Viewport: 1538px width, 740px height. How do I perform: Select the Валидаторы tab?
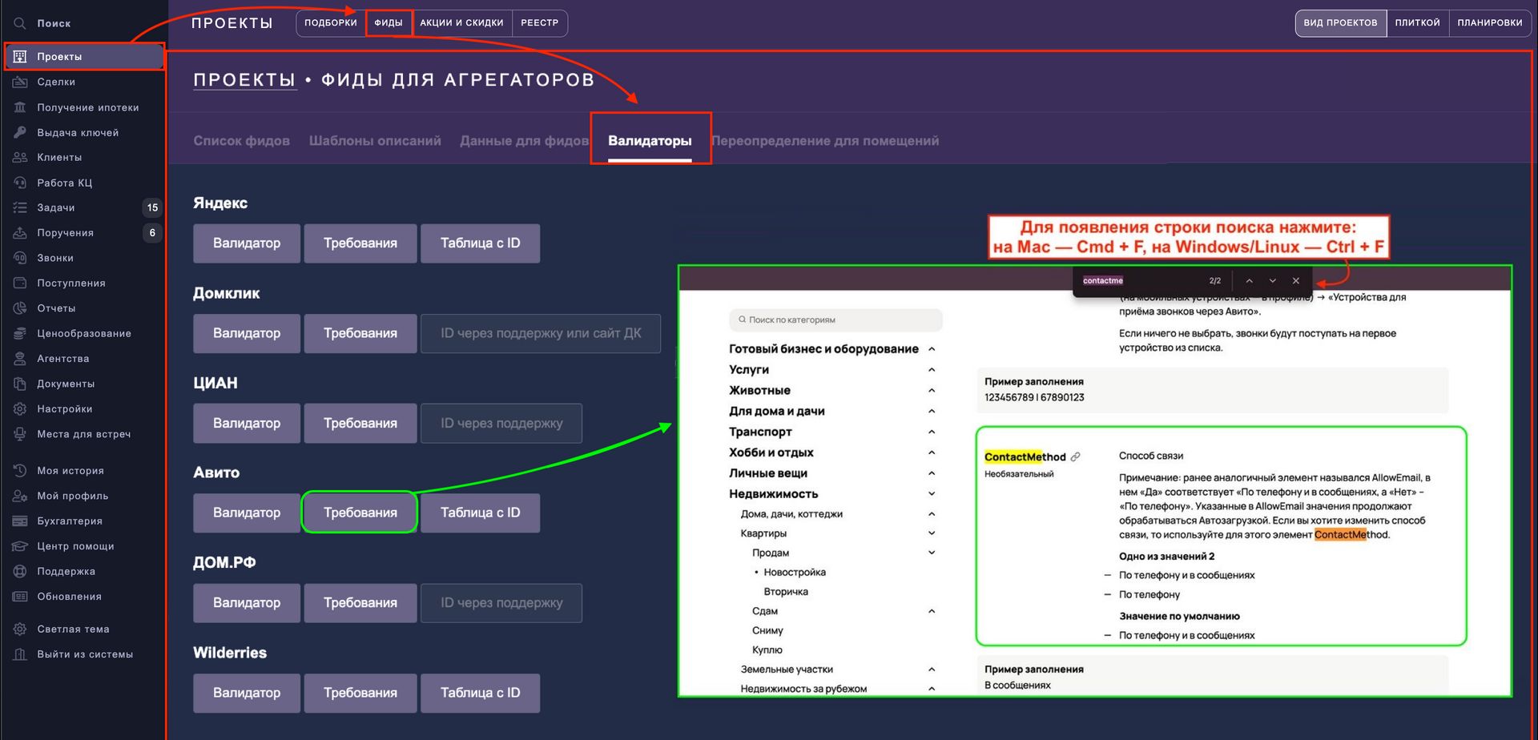coord(650,141)
